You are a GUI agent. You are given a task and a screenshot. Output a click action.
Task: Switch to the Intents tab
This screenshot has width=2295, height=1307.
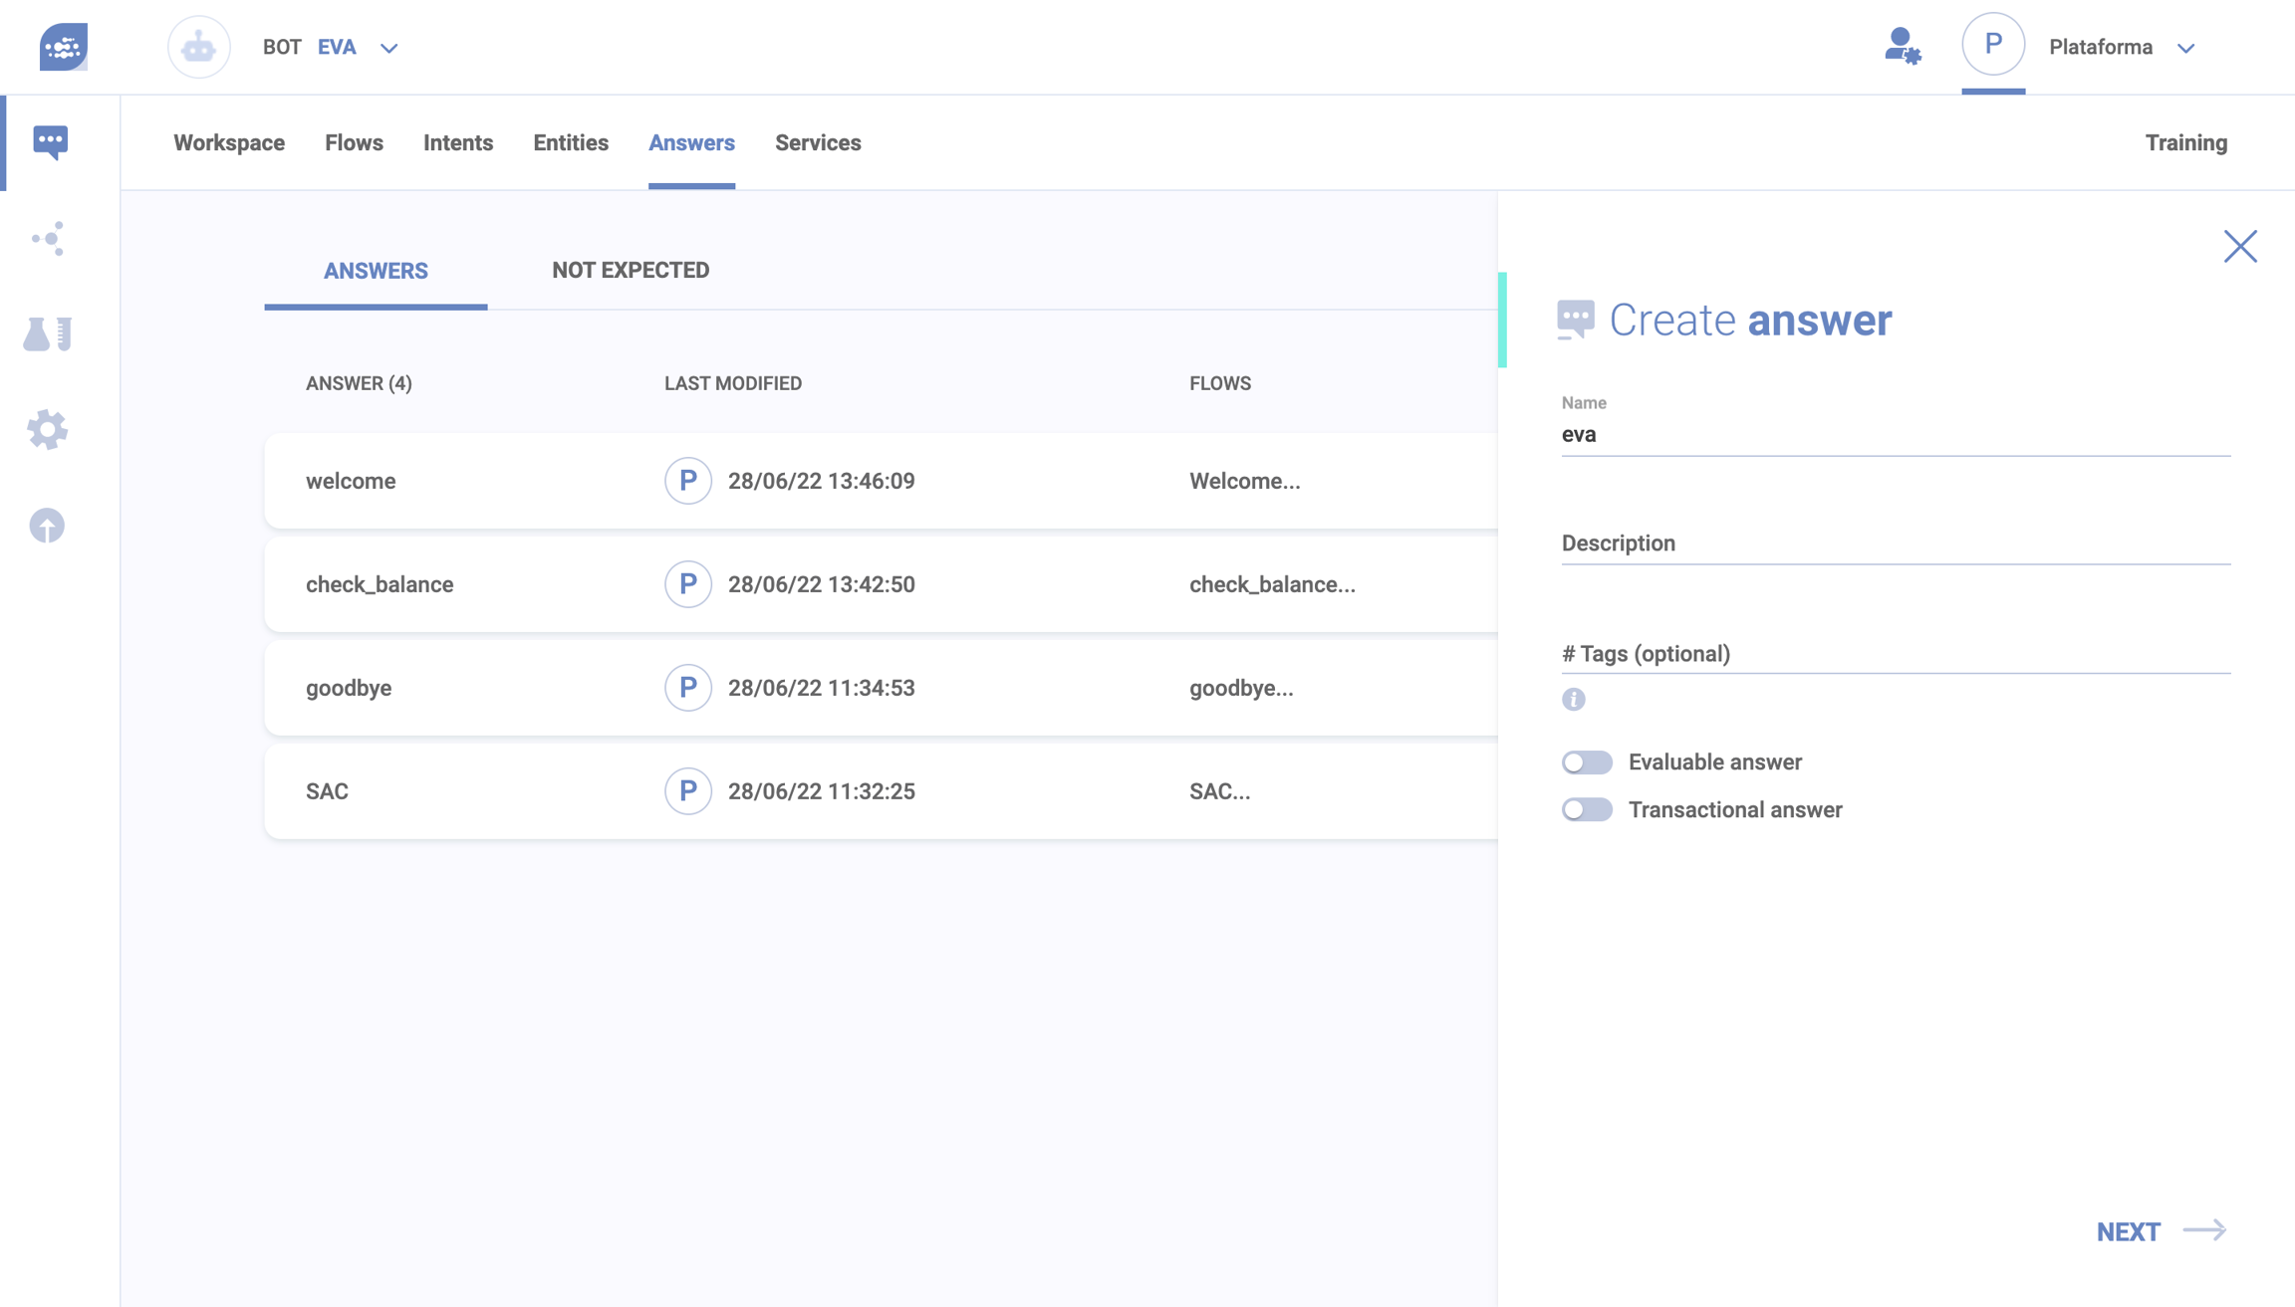pos(457,142)
